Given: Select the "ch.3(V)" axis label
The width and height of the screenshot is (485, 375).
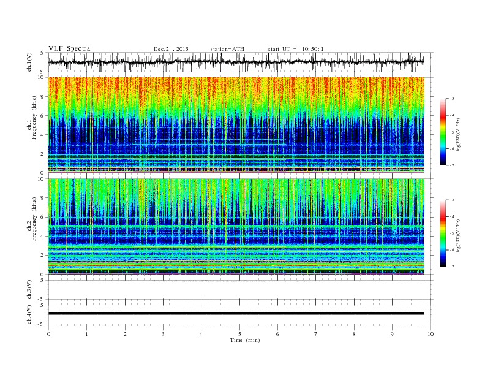Looking at the screenshot, I should click(29, 290).
